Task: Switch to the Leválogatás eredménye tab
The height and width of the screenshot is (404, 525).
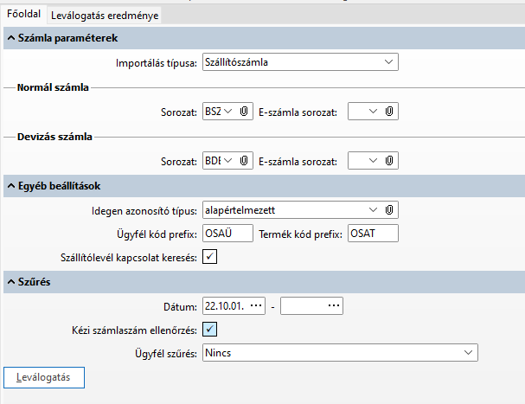Action: 105,16
